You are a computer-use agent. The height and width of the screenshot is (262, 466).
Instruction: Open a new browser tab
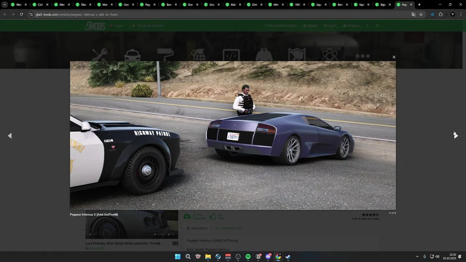coord(419,5)
